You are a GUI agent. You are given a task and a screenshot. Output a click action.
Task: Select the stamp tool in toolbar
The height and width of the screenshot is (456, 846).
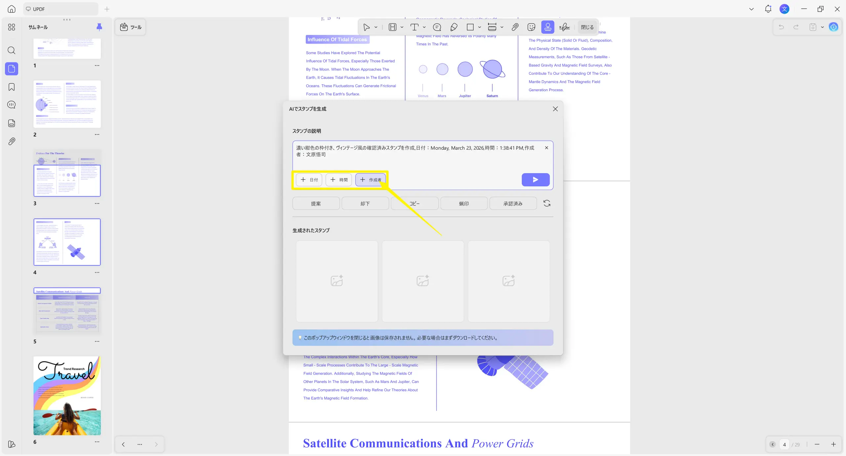point(548,27)
